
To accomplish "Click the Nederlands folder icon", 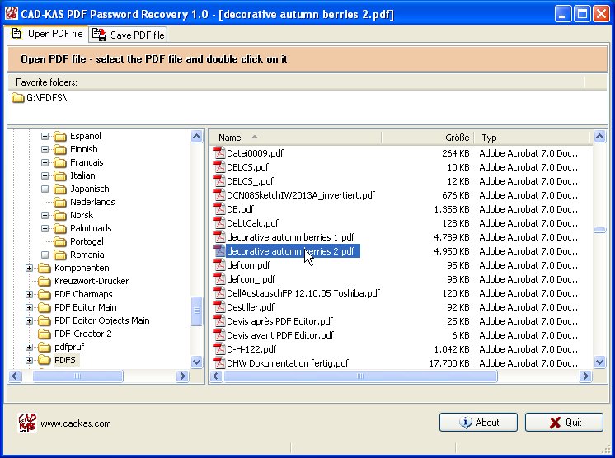I will click(x=59, y=203).
